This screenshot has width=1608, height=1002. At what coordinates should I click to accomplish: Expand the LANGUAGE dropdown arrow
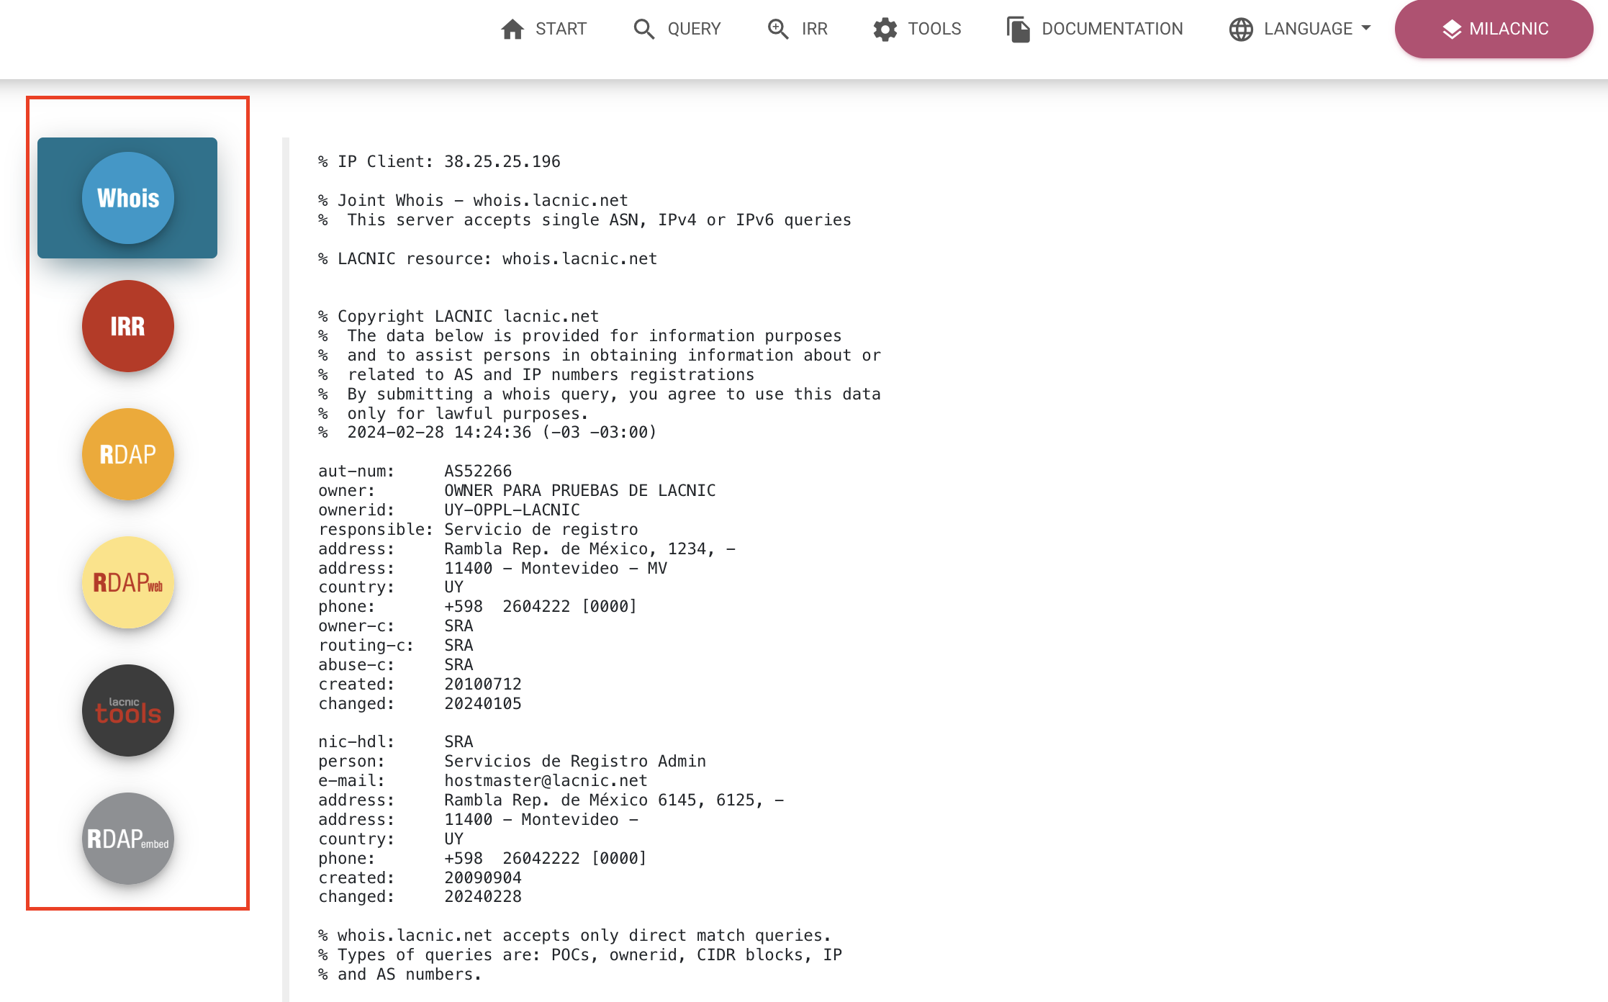(1366, 29)
